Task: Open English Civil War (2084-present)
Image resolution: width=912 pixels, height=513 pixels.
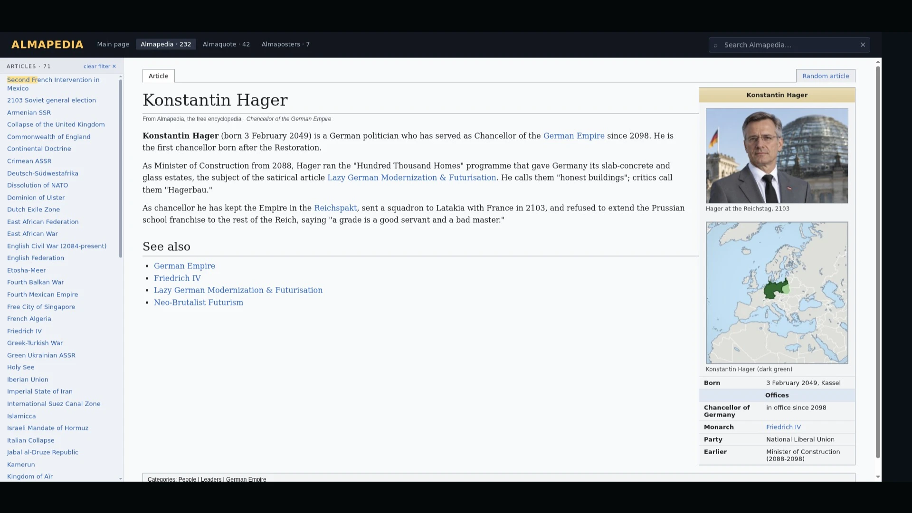Action: (57, 246)
